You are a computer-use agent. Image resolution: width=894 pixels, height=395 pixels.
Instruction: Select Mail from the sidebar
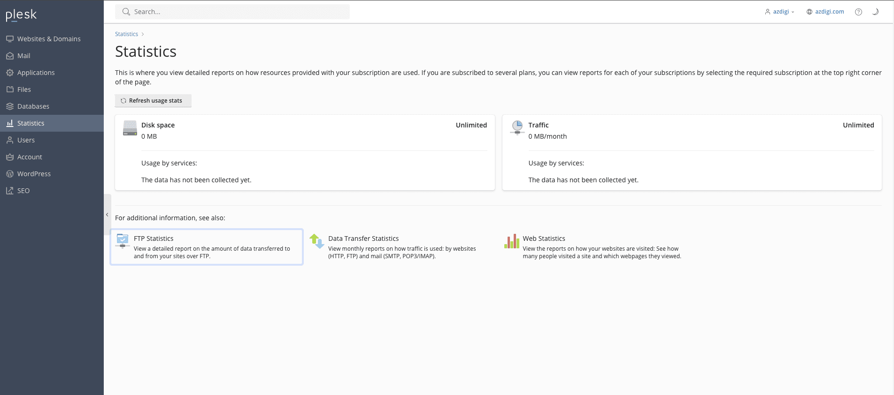click(x=23, y=56)
